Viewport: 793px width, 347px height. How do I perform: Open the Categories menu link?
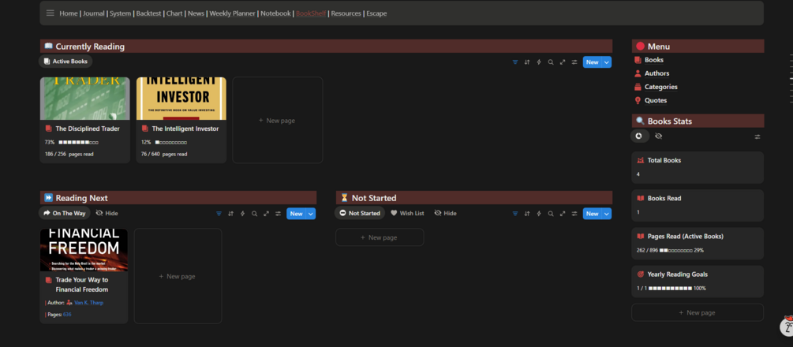pyautogui.click(x=661, y=87)
